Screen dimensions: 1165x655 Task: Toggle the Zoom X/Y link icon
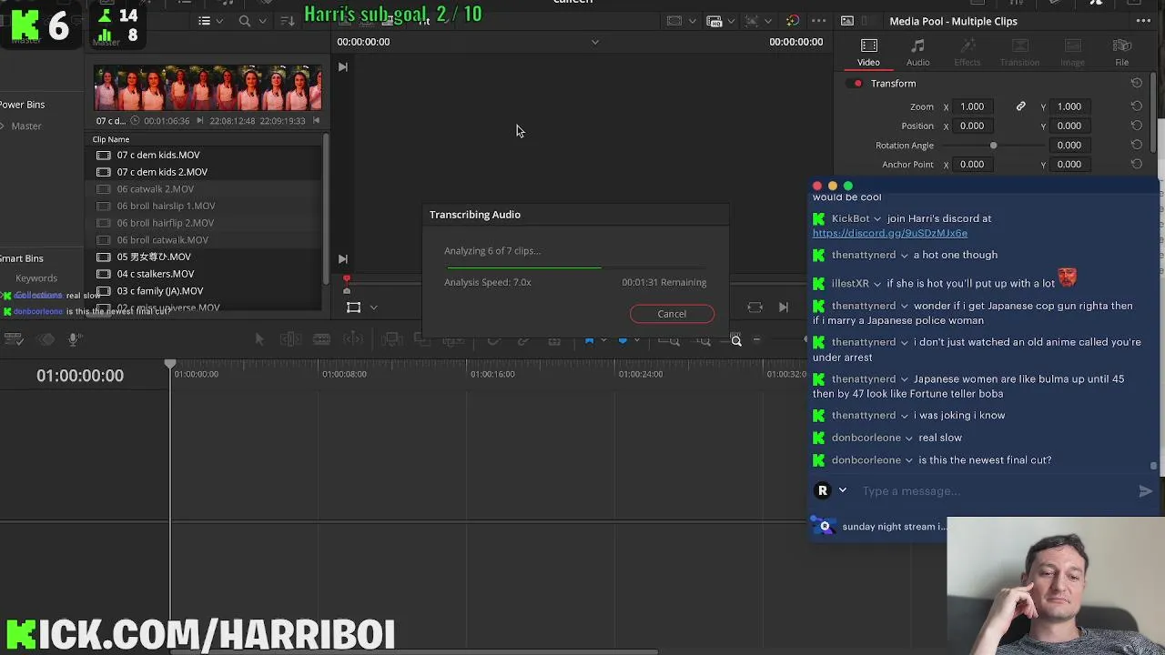(1020, 106)
